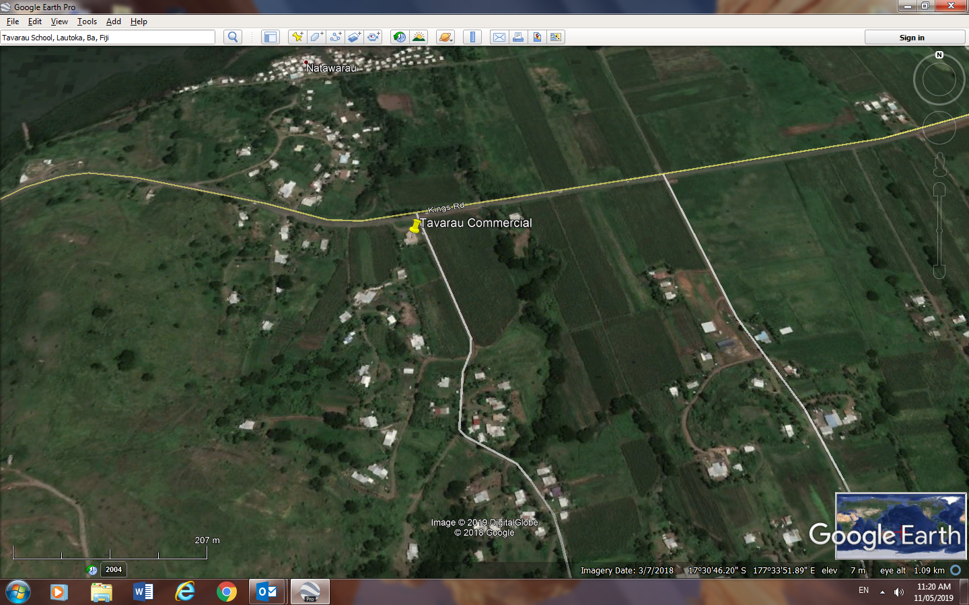This screenshot has height=605, width=969.
Task: Click the Add Image Overlay icon
Action: tap(354, 37)
